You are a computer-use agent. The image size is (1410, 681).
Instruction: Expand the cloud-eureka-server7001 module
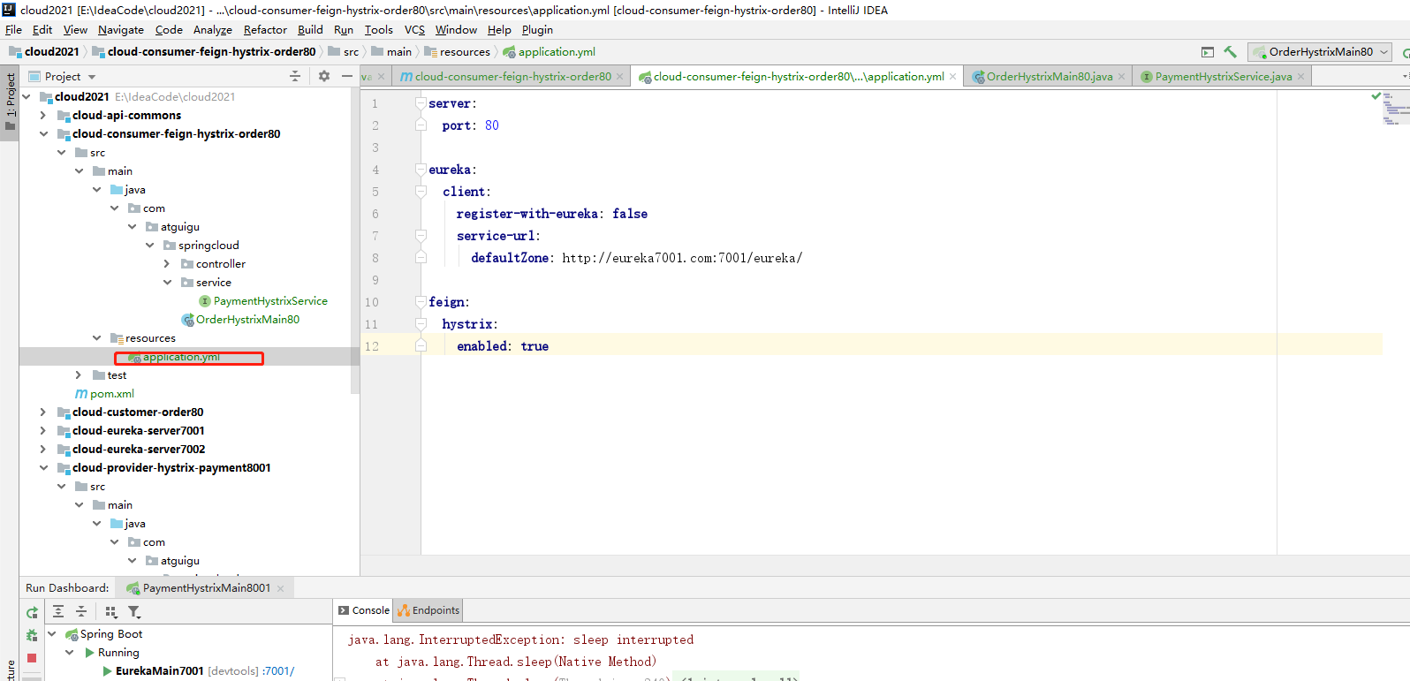43,431
